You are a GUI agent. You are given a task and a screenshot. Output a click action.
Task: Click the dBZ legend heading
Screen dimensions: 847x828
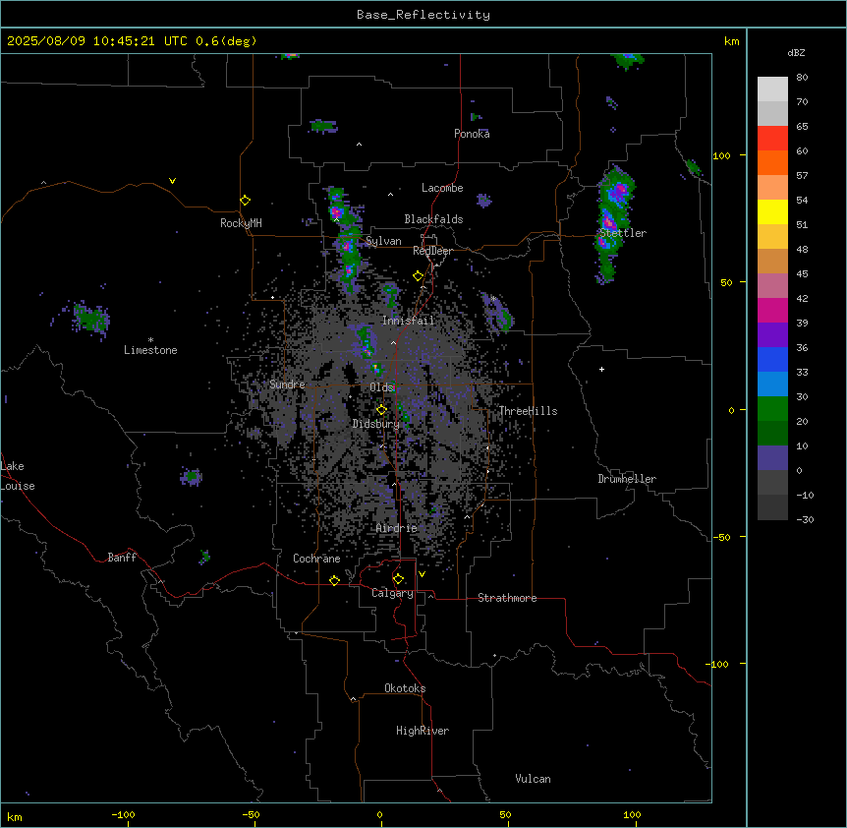[x=796, y=53]
